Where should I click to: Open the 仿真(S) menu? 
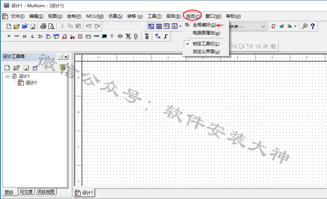pos(115,16)
